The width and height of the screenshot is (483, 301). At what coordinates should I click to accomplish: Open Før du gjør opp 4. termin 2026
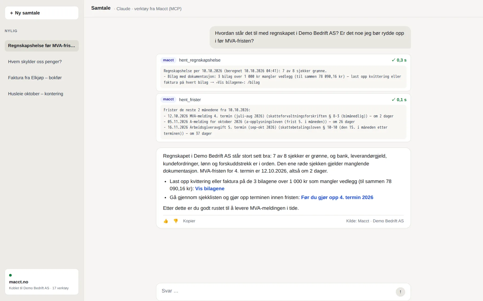pyautogui.click(x=337, y=197)
